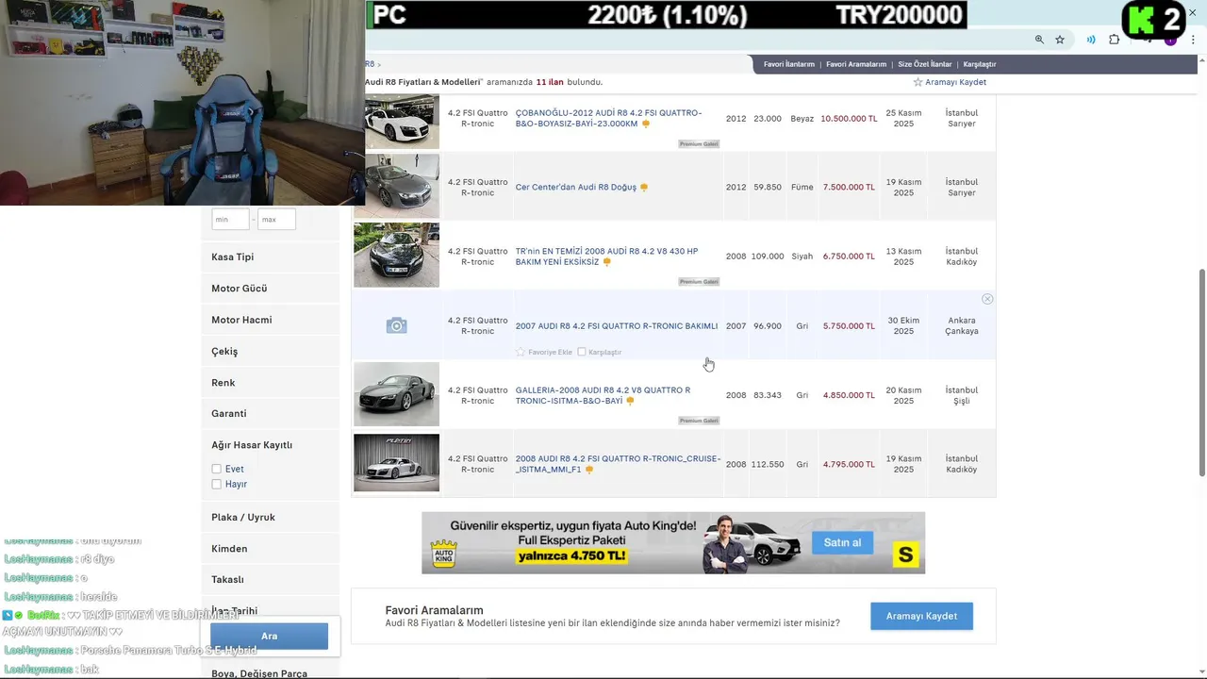Image resolution: width=1207 pixels, height=679 pixels.
Task: Open the 112.550 km car thumbnail
Action: pyautogui.click(x=396, y=462)
